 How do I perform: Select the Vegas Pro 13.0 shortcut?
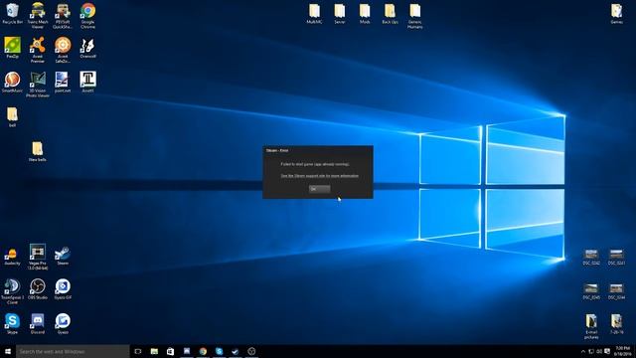point(38,257)
